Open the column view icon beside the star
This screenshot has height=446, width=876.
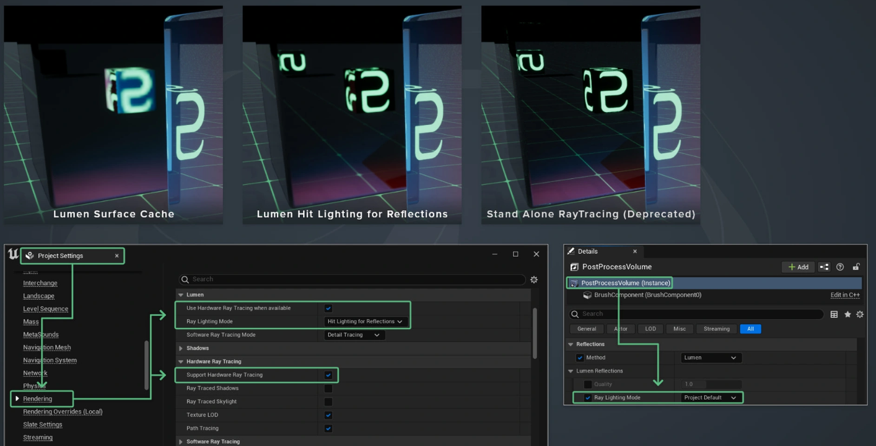point(834,314)
